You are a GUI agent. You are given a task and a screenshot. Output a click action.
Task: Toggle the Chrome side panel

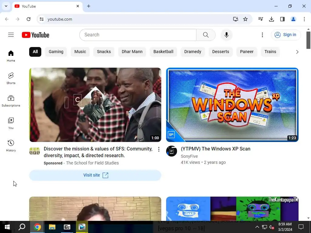tap(282, 19)
